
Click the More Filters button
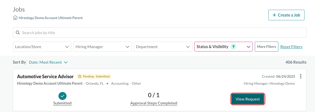click(267, 47)
